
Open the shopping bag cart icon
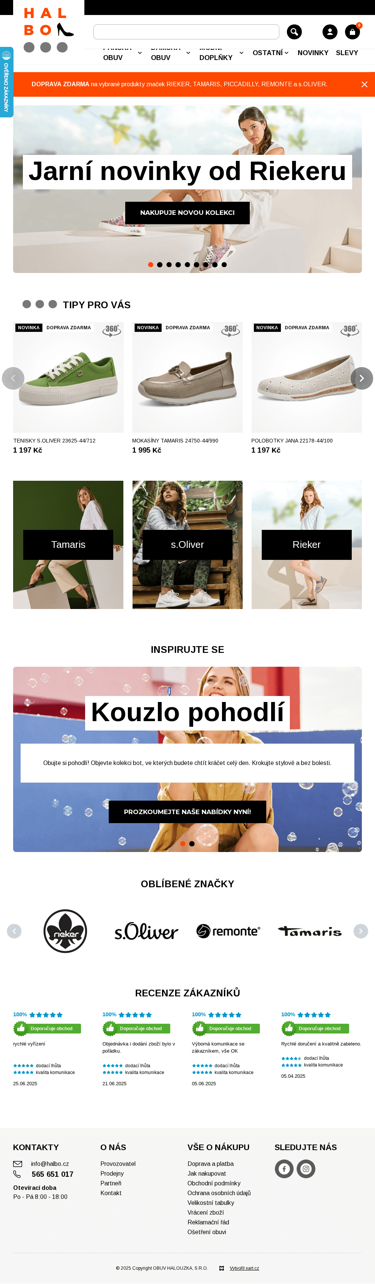click(352, 32)
